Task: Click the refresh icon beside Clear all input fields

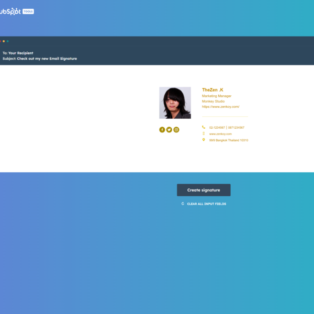Action: point(183,204)
